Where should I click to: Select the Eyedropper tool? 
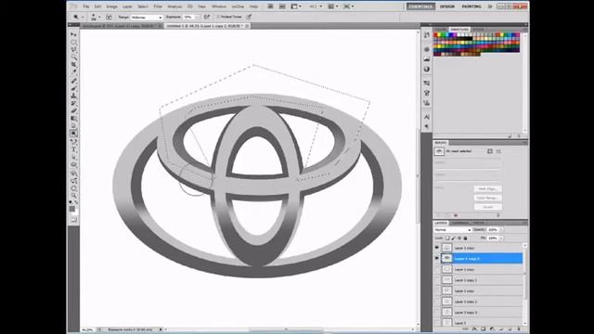[73, 72]
